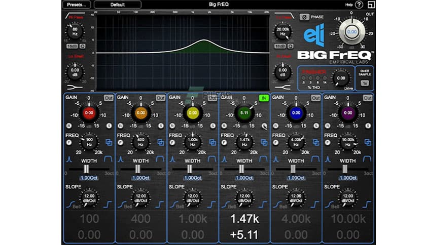This screenshot has width=424, height=245.
Task: Click the Finisher Drive knob
Action: pos(341,78)
